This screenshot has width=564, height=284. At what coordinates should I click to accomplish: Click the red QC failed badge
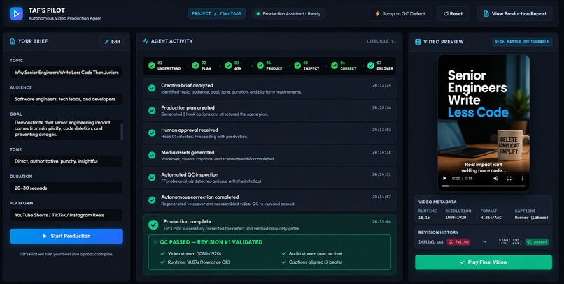458,241
